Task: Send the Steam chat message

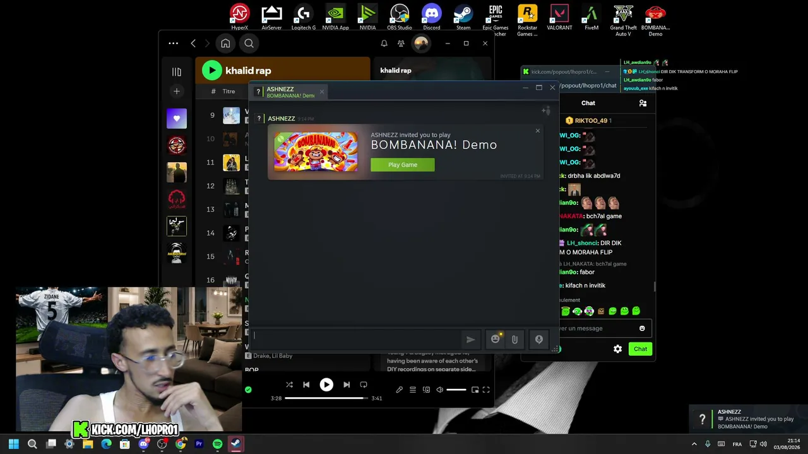Action: pyautogui.click(x=471, y=339)
